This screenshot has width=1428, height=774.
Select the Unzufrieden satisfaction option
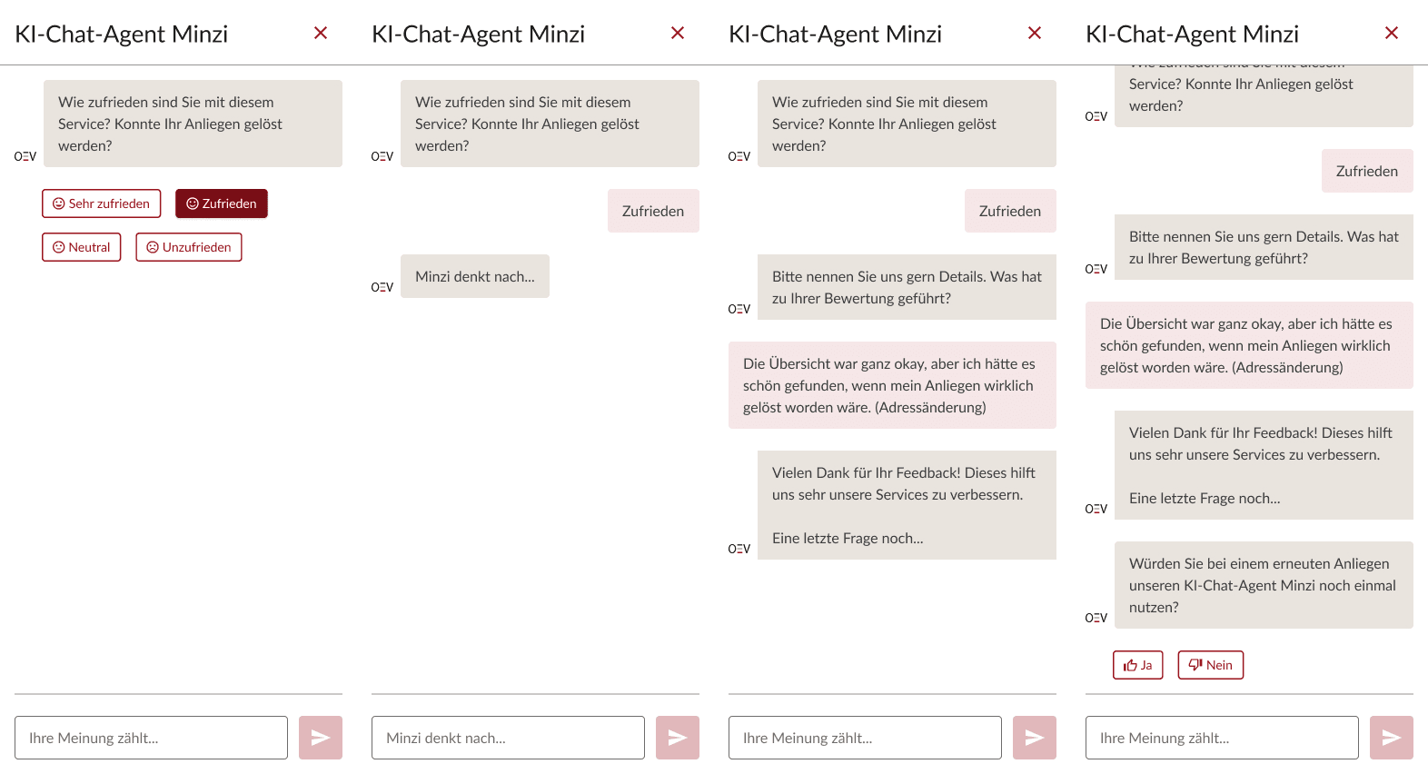tap(188, 246)
